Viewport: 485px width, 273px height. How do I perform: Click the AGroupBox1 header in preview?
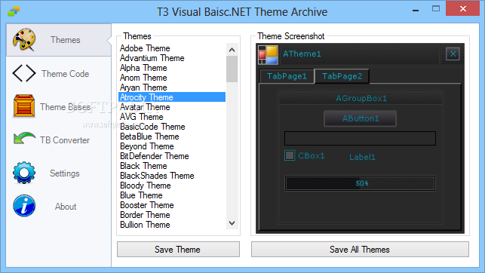361,98
